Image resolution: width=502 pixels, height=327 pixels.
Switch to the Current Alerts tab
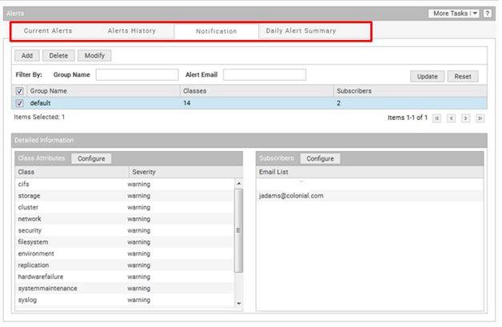click(x=48, y=31)
